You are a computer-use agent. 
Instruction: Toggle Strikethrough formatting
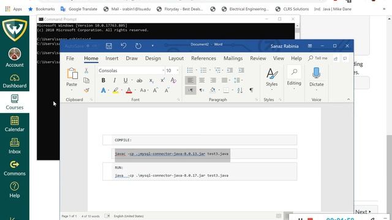tap(139, 80)
